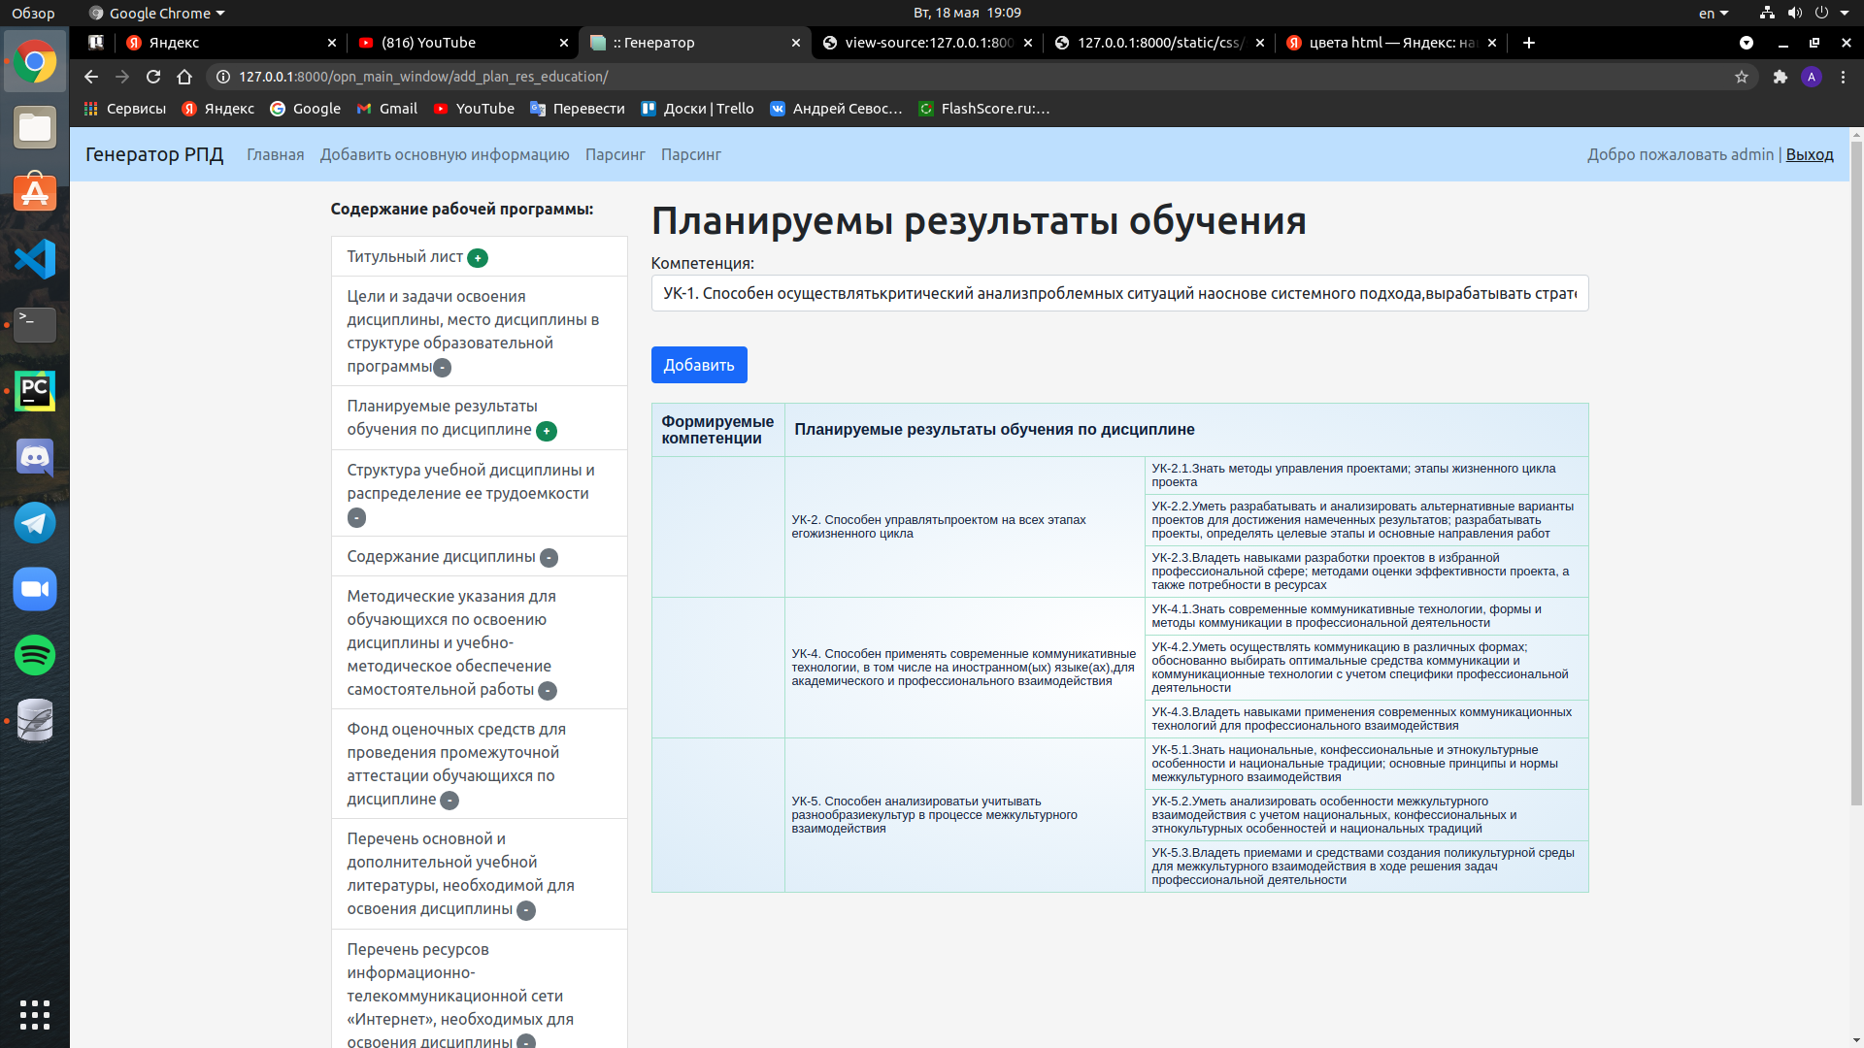Open the en keyboard layout menu
Viewport: 1864px width, 1048px height.
tap(1714, 13)
